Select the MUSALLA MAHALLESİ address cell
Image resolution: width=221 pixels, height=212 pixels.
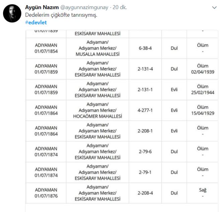(x=97, y=48)
